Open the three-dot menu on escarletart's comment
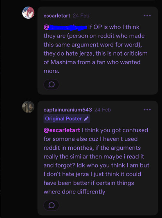Viewport: 162px width, 218px height. click(x=147, y=16)
